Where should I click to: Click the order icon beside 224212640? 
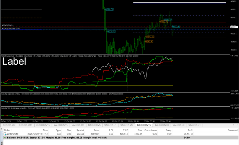(x=5, y=134)
